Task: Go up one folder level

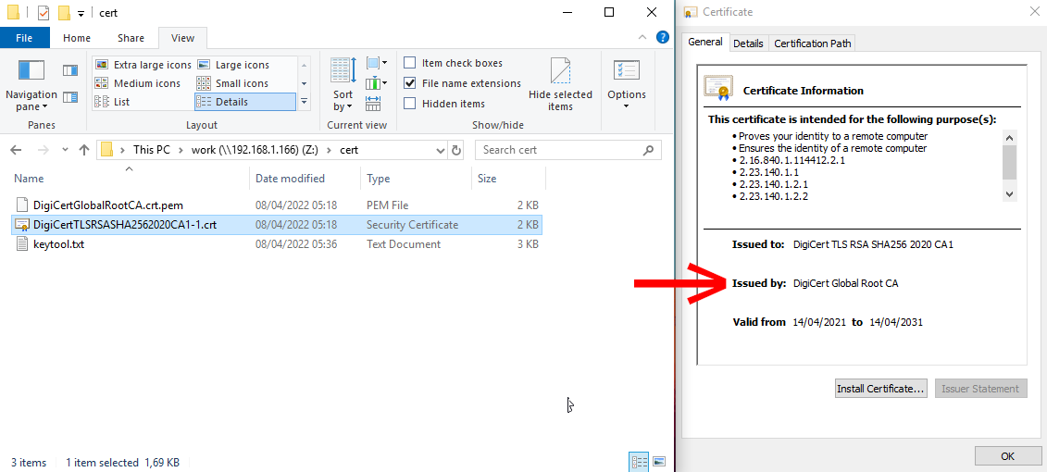Action: point(84,150)
